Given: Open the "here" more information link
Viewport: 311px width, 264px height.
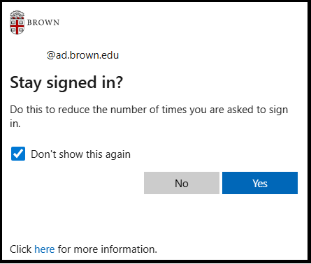Looking at the screenshot, I should (45, 249).
